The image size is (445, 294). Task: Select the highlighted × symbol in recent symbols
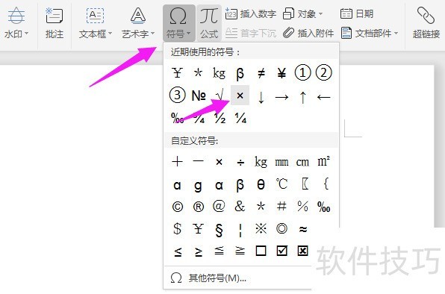240,96
